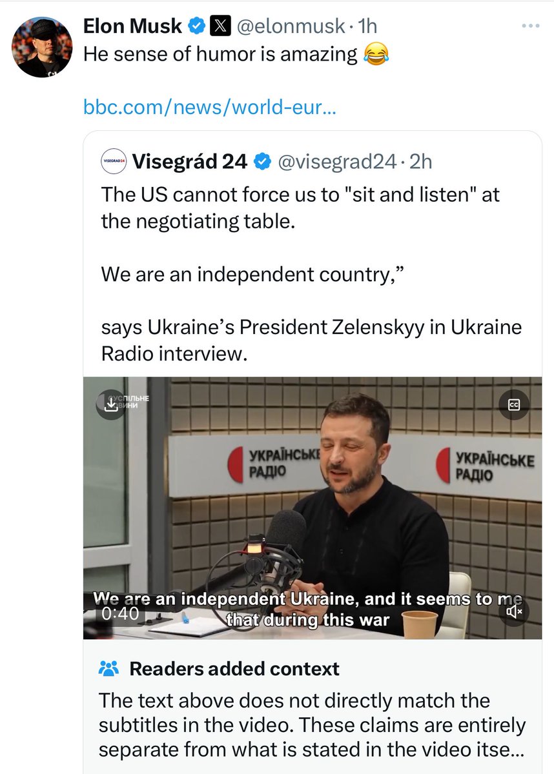Toggle closed captions with the CC button
Viewport: 554px width, 774px height.
(514, 405)
